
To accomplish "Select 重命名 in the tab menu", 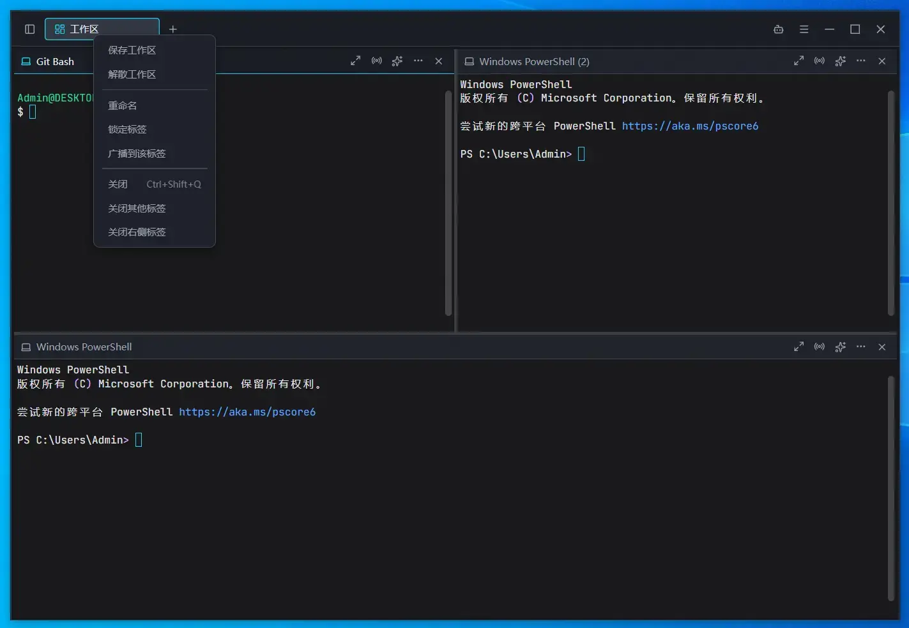I will click(155, 106).
